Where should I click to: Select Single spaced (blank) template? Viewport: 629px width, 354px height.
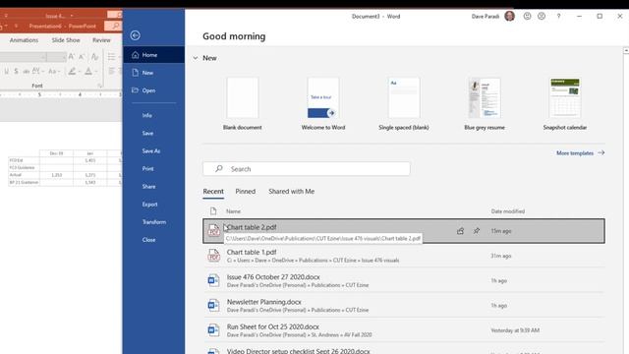click(404, 104)
